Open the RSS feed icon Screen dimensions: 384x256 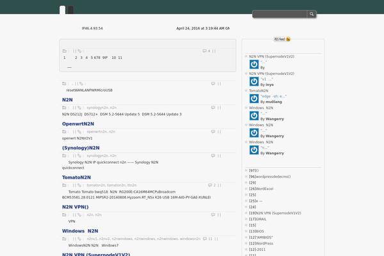(288, 39)
